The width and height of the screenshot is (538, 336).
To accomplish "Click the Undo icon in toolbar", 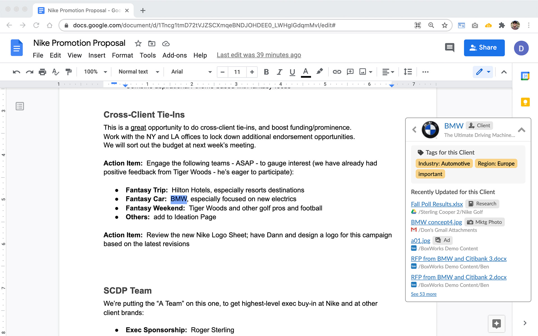I will (17, 72).
